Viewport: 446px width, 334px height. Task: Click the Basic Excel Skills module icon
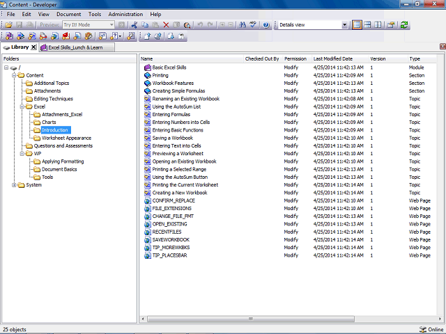147,67
